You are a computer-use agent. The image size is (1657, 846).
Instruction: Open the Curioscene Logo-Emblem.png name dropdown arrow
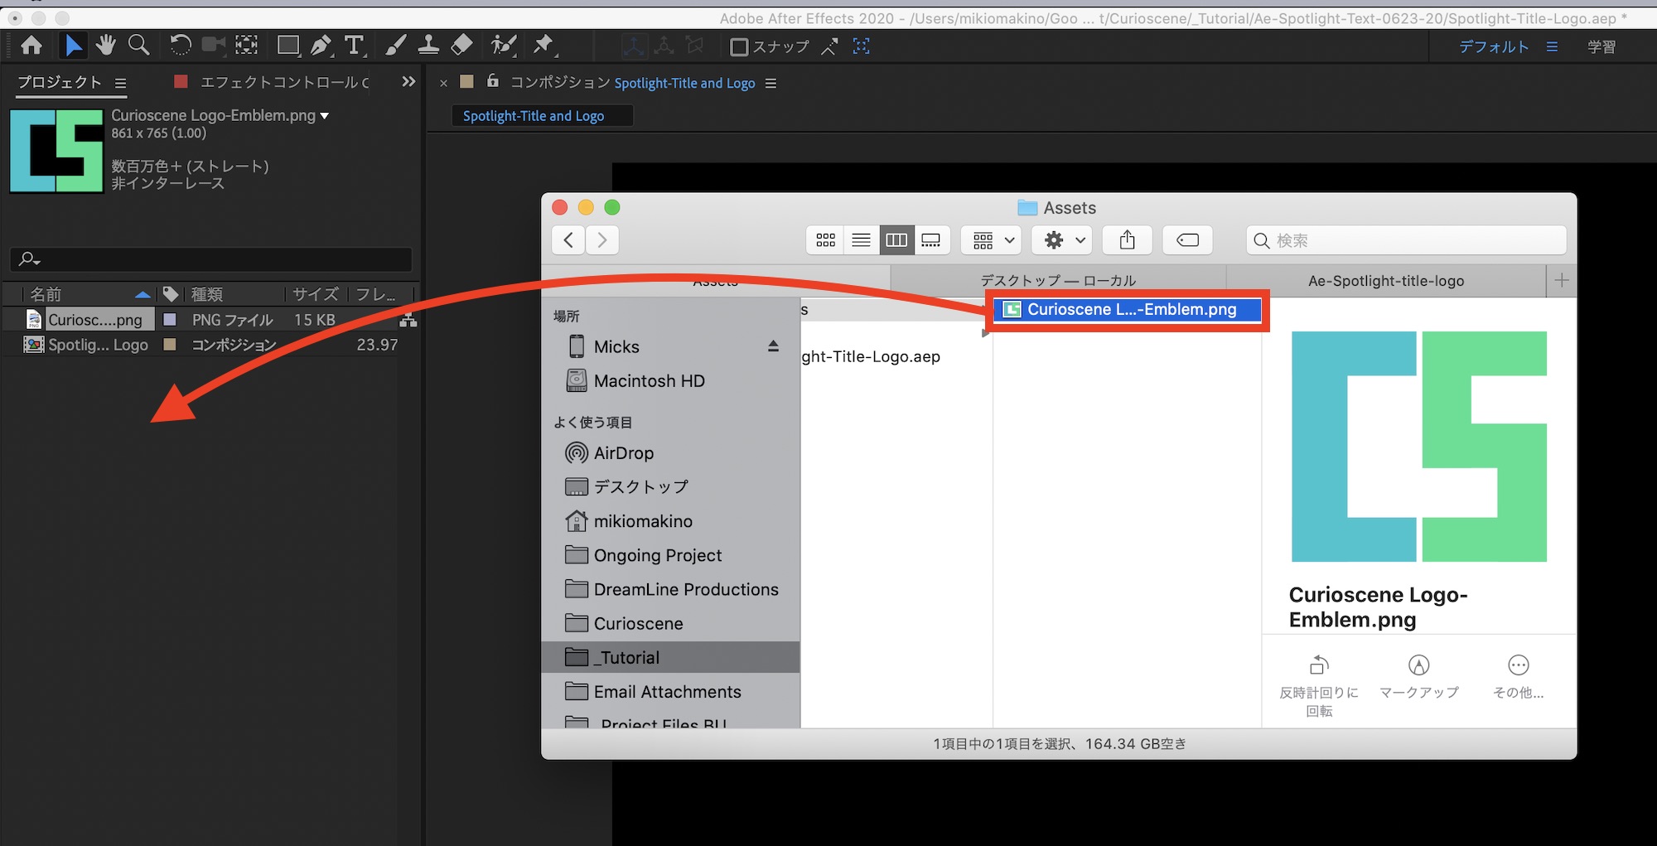(325, 116)
